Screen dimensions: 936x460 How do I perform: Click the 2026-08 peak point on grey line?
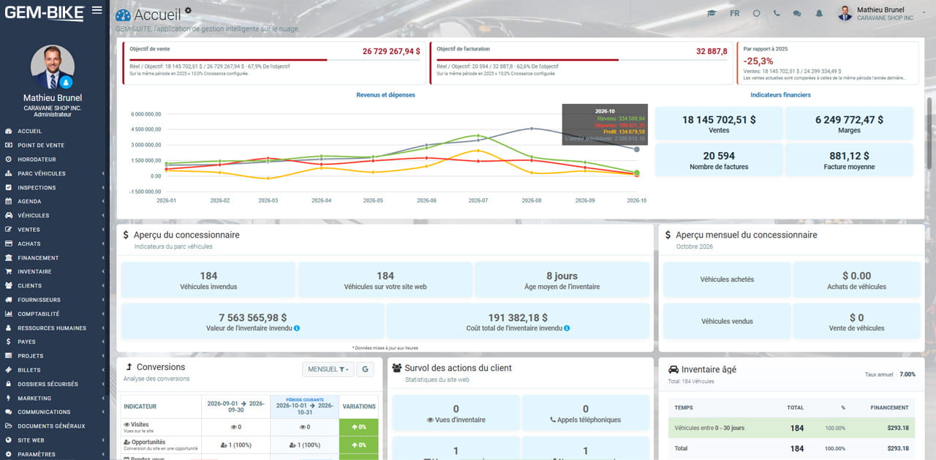pos(532,128)
